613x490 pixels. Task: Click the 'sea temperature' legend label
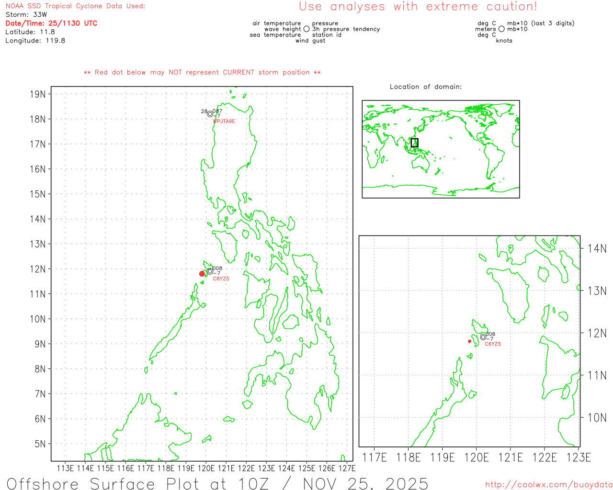(x=275, y=35)
